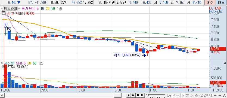Screen dimensions: 227x98
Task: Adjust the replay speed slider handle
Action: click(x=148, y=95)
